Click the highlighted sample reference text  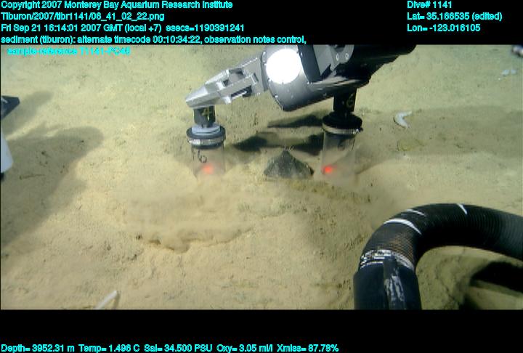(x=69, y=51)
